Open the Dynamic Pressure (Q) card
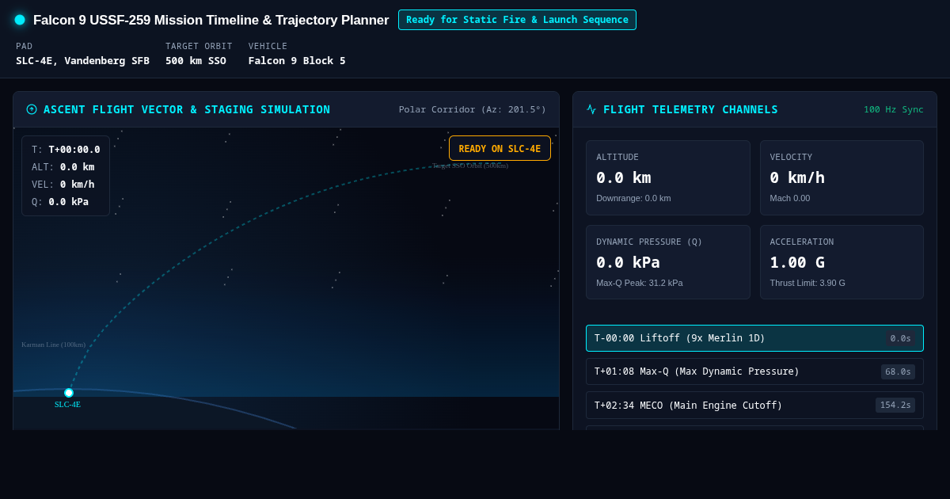Screen dimensions: 950x499 click(667, 262)
